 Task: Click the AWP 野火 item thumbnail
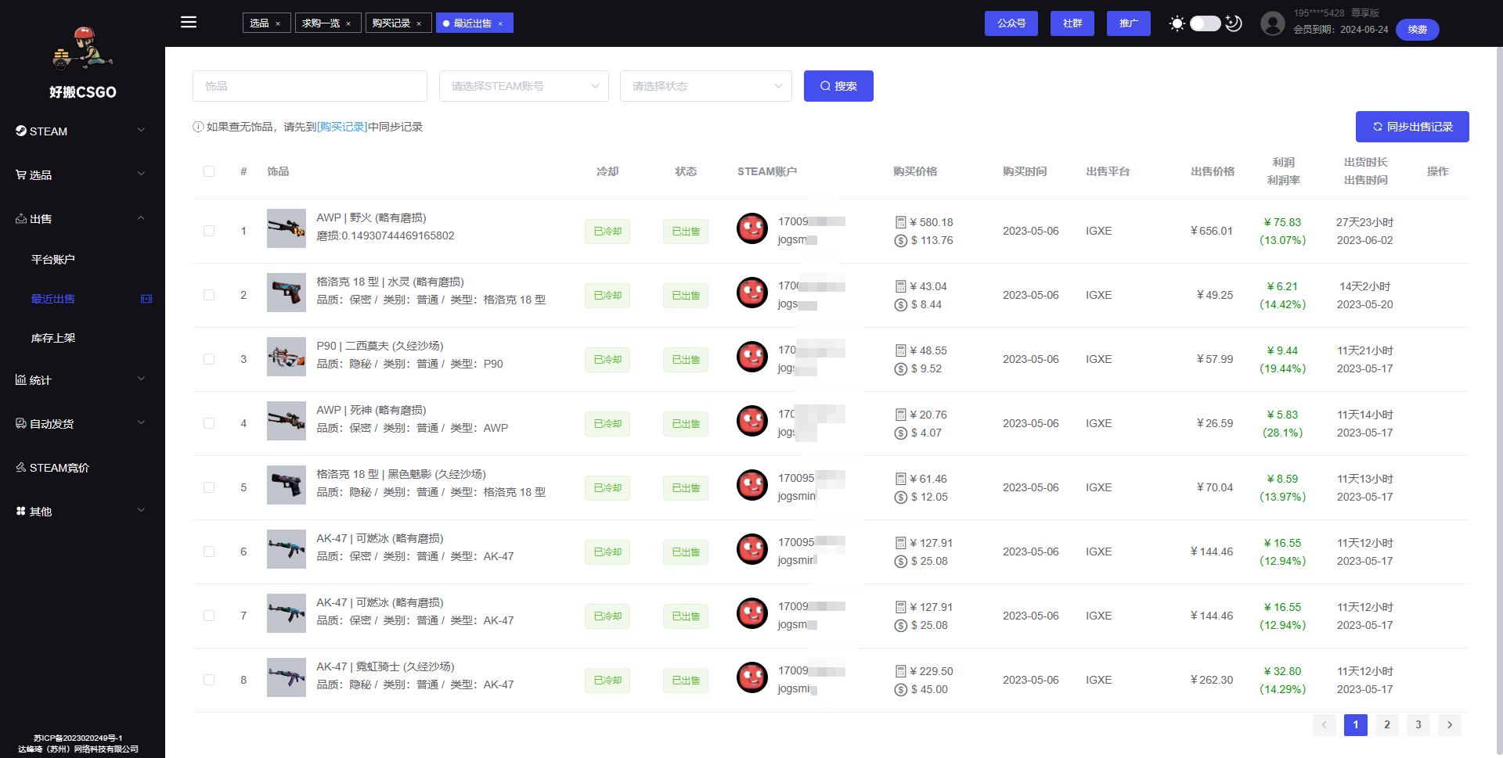click(x=287, y=228)
